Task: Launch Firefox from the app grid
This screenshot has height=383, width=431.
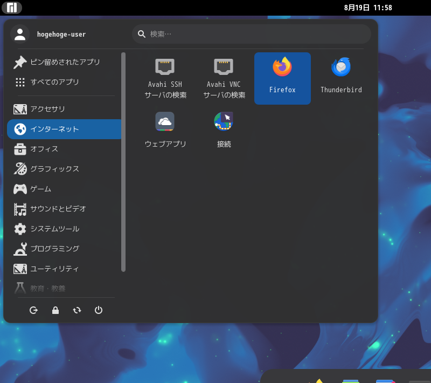Action: click(282, 78)
